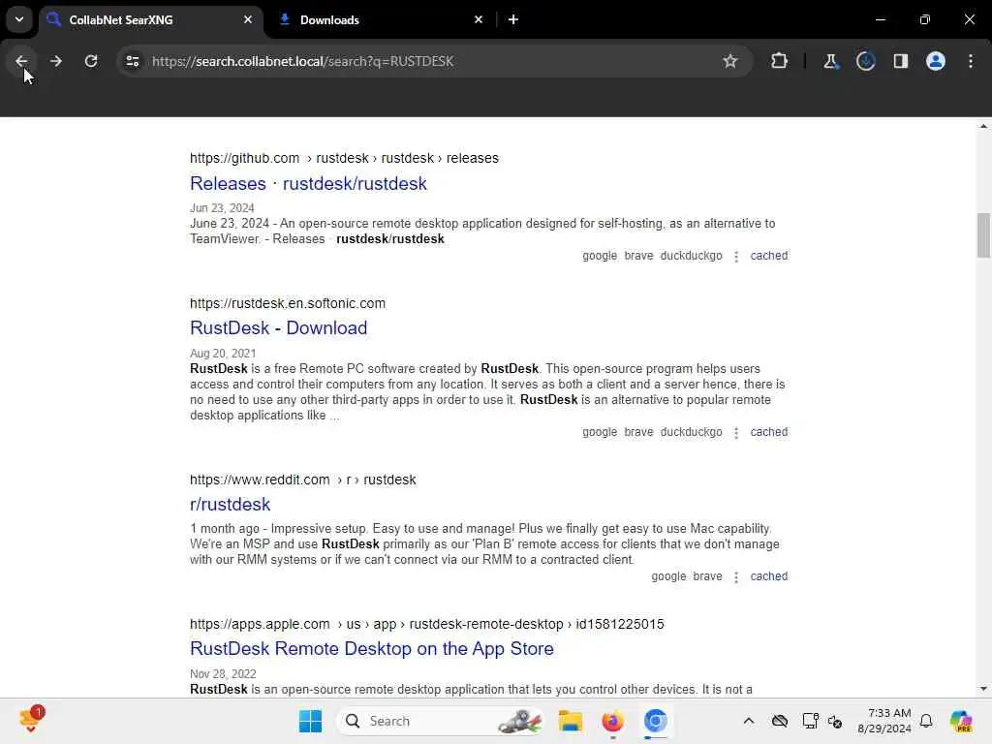Close the CollabNet SearXNG tab

248,19
